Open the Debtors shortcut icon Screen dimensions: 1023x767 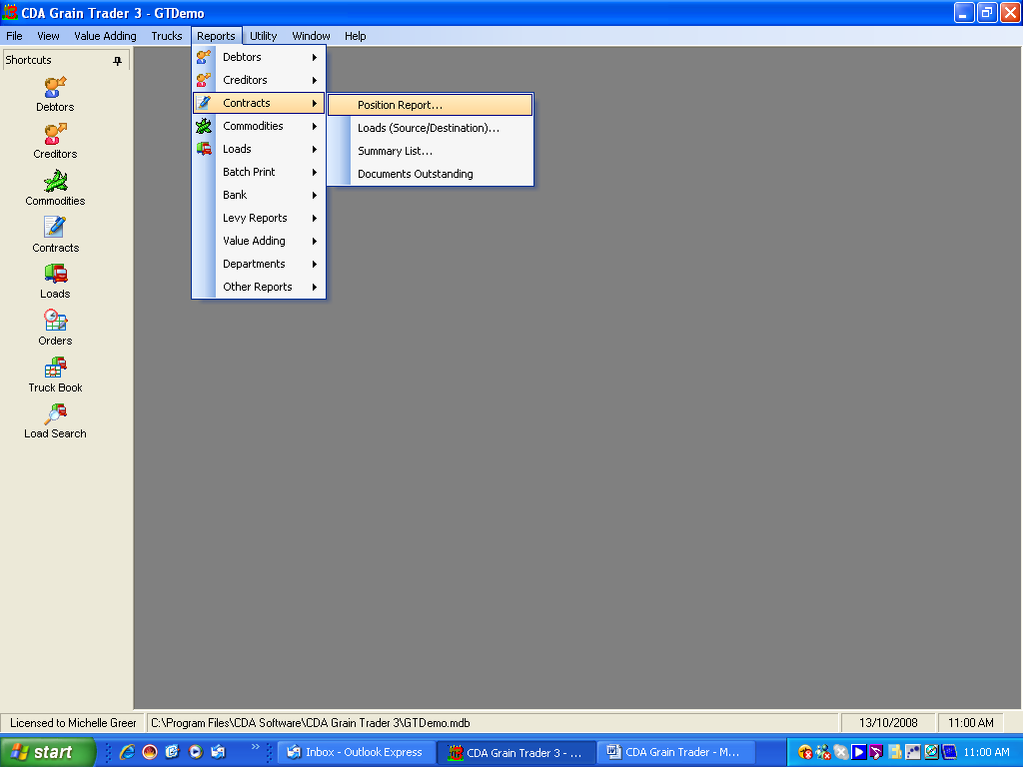pyautogui.click(x=55, y=88)
